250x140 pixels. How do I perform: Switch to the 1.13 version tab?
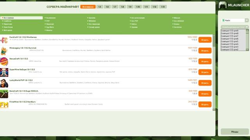point(163,7)
